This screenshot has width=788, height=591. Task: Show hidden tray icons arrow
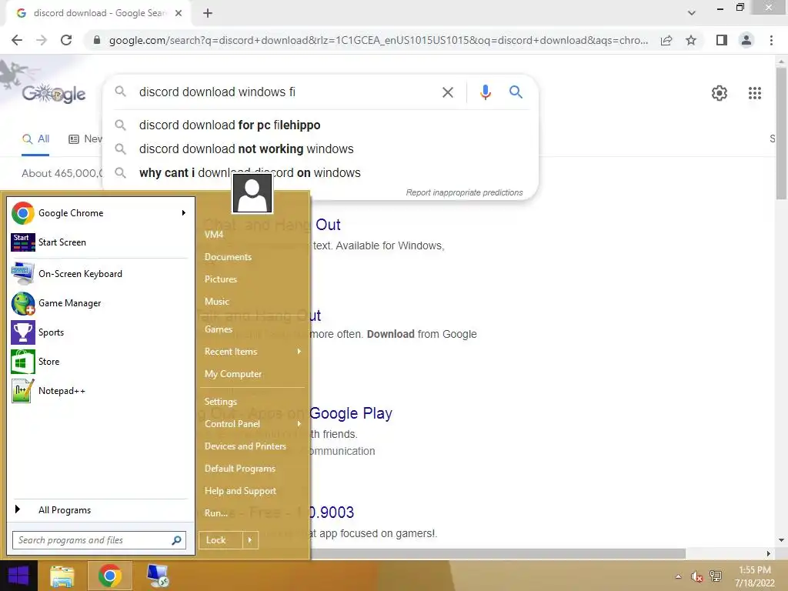[x=679, y=576]
